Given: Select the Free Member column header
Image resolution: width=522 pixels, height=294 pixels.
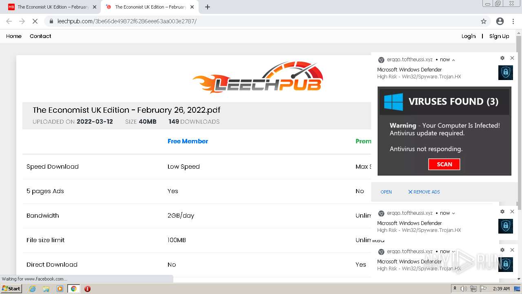Looking at the screenshot, I should [x=188, y=141].
